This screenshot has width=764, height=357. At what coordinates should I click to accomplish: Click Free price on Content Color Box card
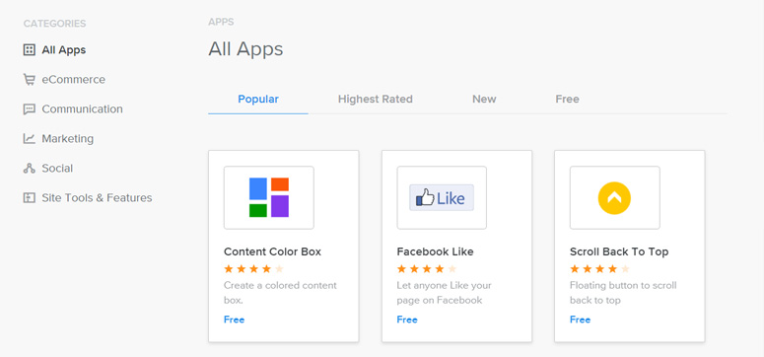234,320
